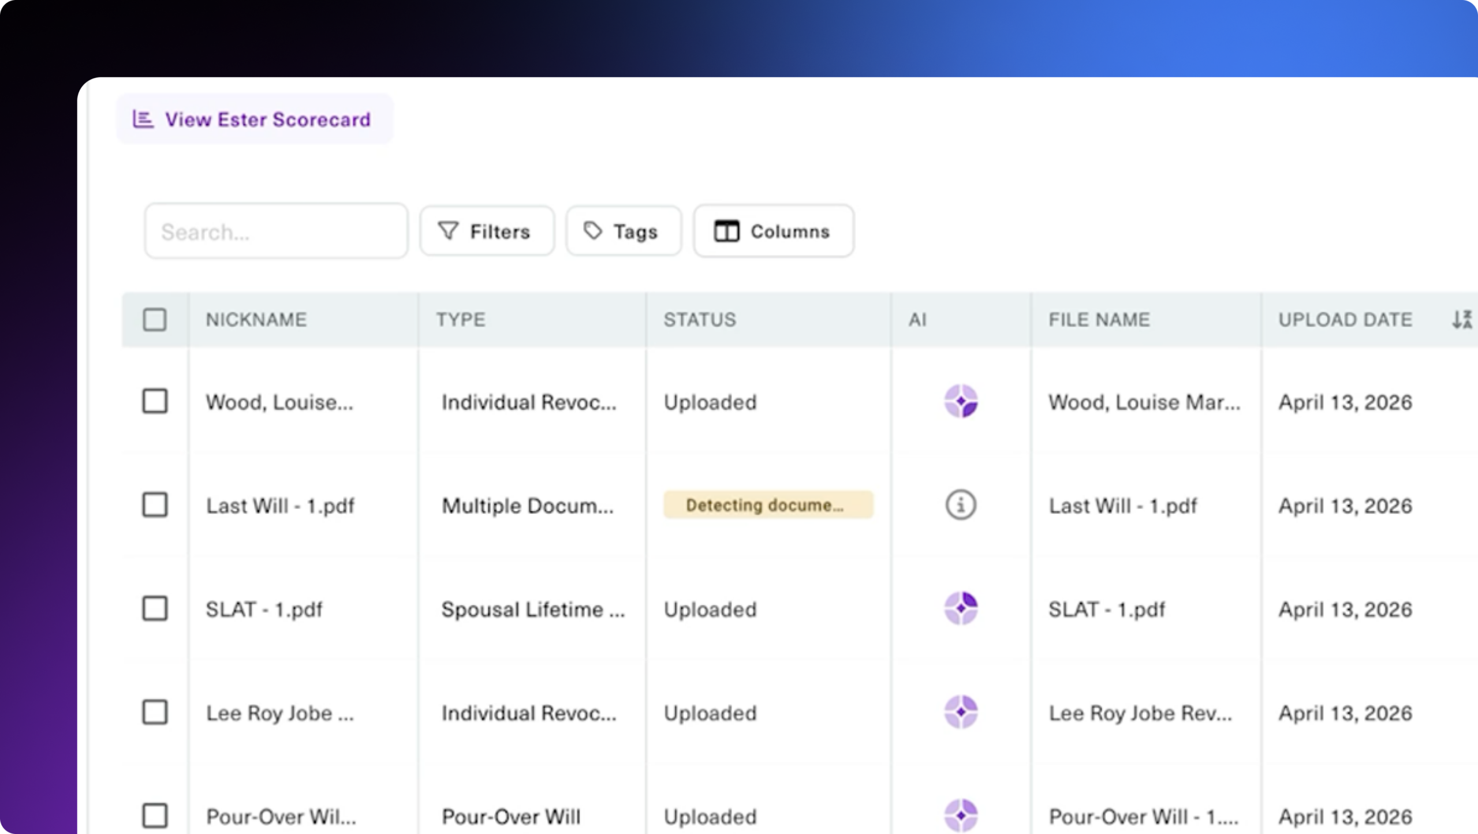Open the Last Will - 1.pdf nickname
Viewport: 1478px width, 834px height.
pyautogui.click(x=280, y=506)
